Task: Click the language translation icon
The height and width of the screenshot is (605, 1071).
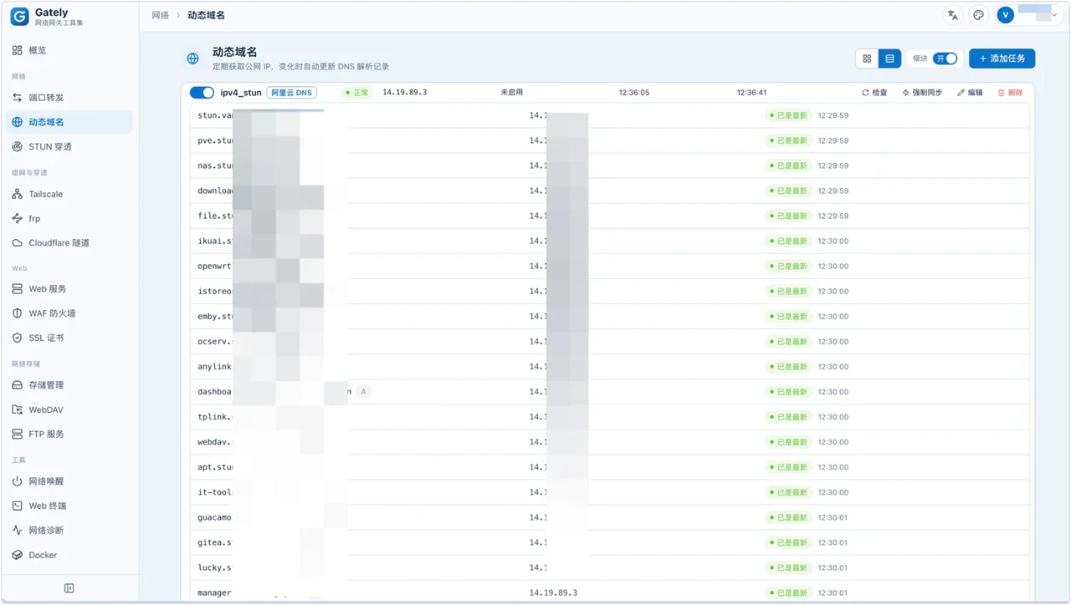Action: [x=952, y=15]
